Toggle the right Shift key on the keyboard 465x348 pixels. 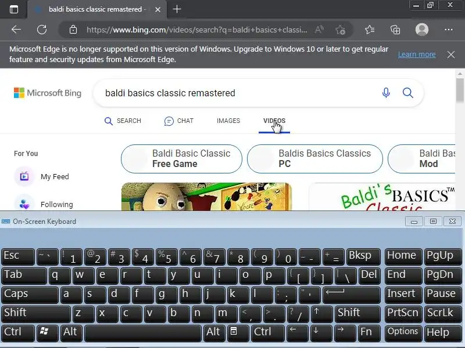[x=357, y=314]
